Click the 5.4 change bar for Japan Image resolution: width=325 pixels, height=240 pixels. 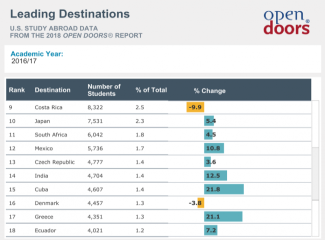tap(209, 121)
